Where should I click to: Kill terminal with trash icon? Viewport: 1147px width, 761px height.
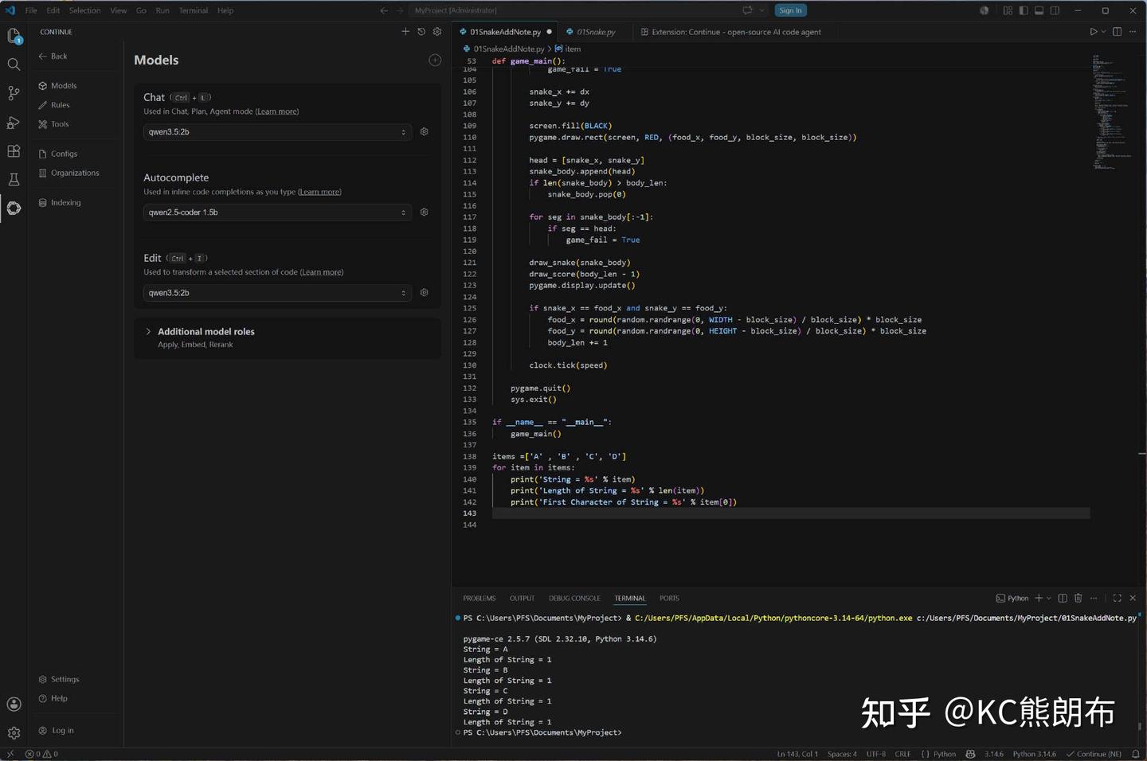(1078, 598)
